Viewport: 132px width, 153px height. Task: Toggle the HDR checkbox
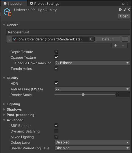(x=56, y=83)
